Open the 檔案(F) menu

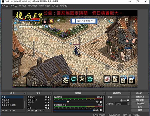point(5,6)
